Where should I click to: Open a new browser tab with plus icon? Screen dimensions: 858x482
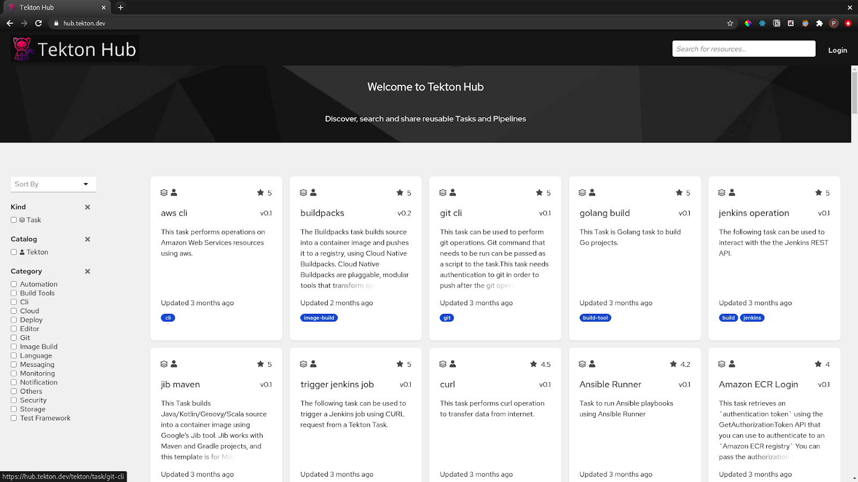pyautogui.click(x=121, y=7)
